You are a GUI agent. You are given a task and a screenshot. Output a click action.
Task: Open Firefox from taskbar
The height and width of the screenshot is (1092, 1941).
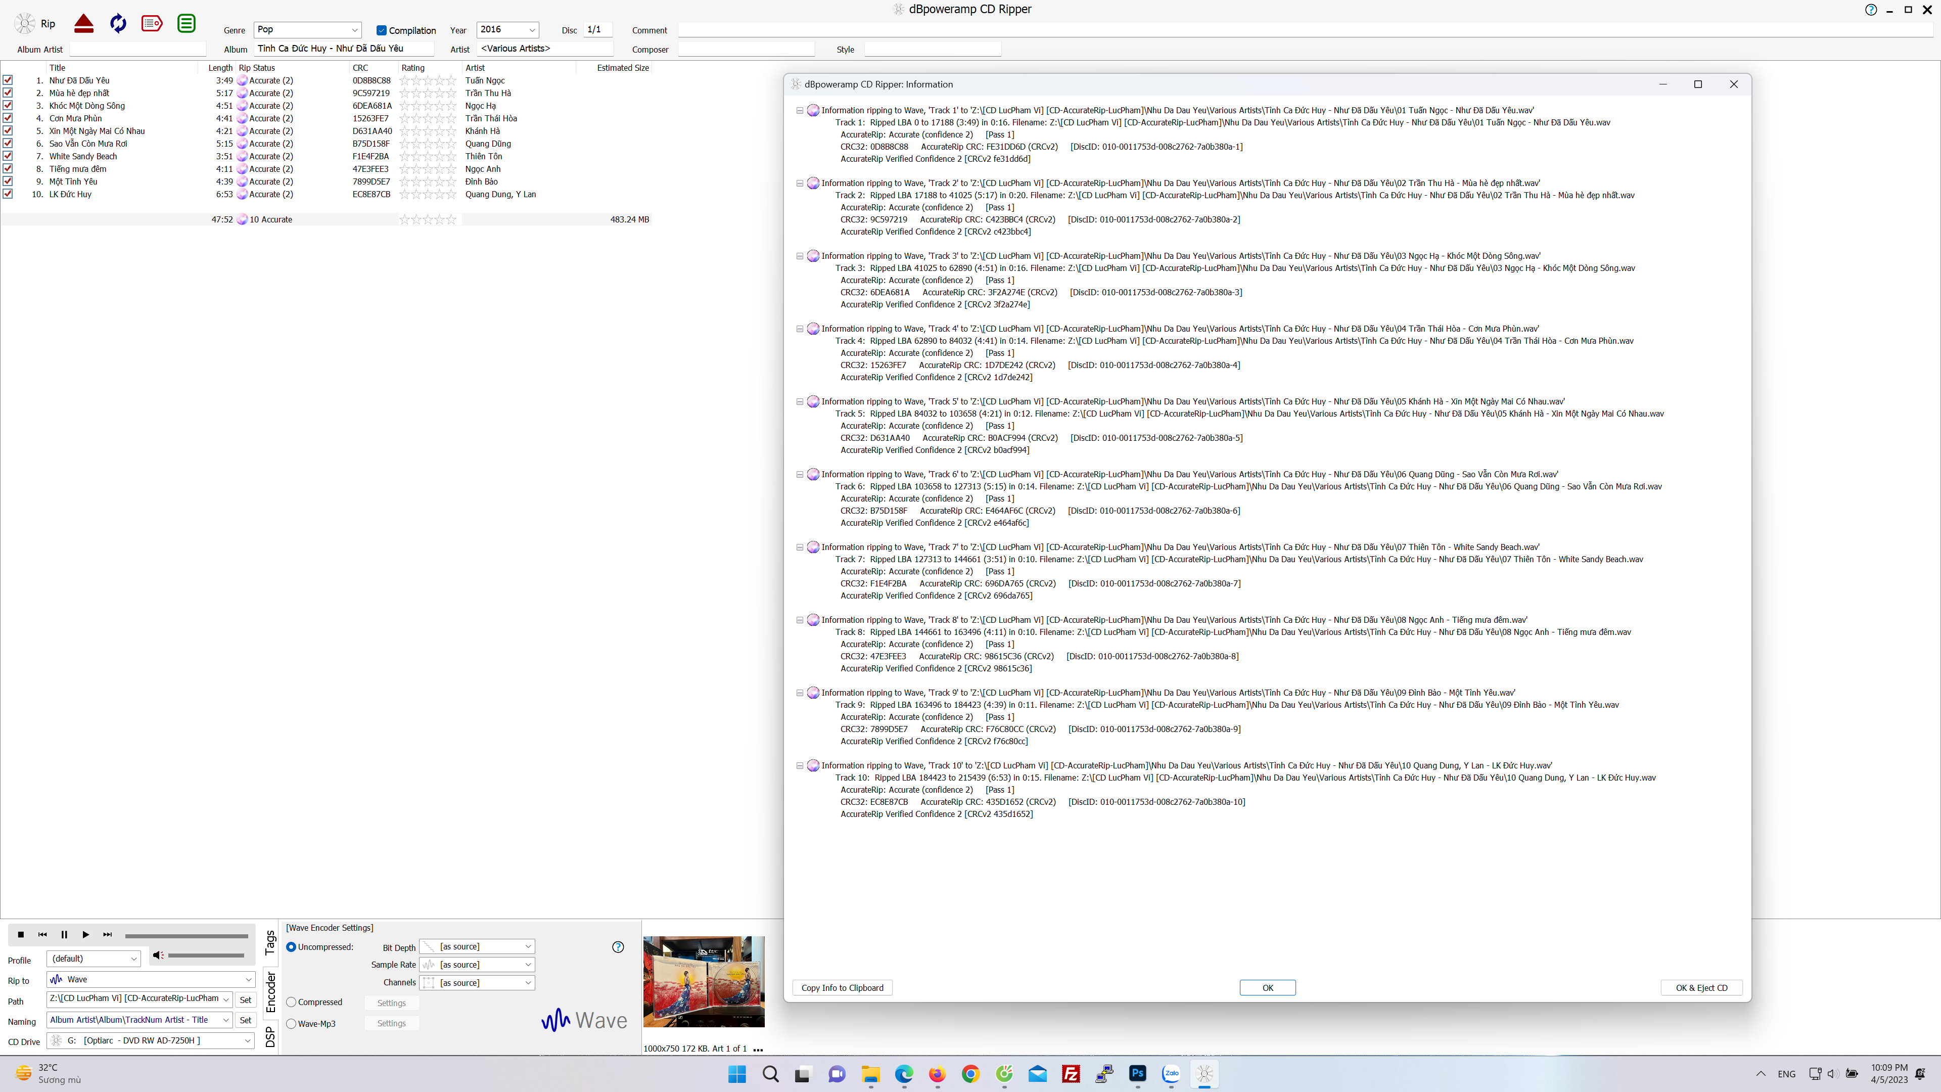(937, 1074)
